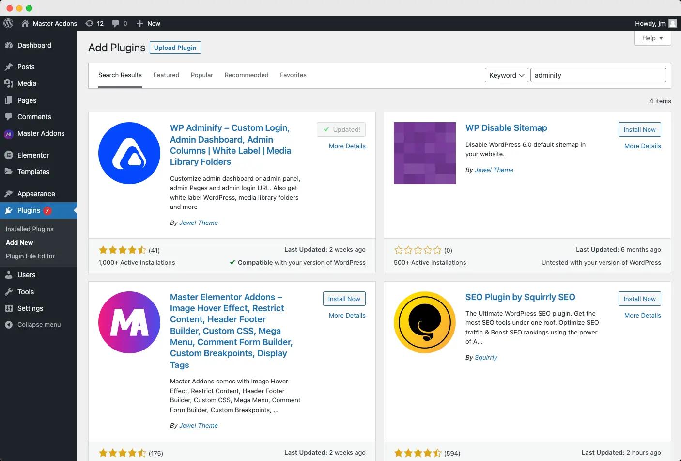Expand the Help dropdown tab
Viewport: 681px width, 461px height.
coord(652,38)
